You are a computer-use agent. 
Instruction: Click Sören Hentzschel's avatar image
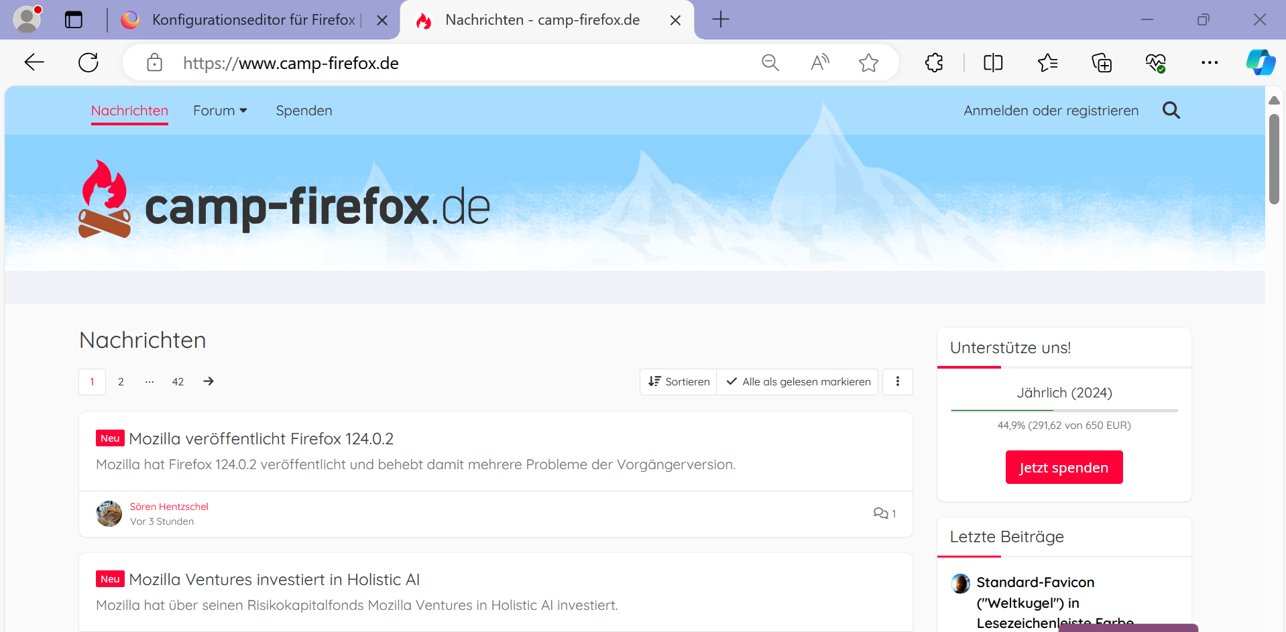click(109, 514)
